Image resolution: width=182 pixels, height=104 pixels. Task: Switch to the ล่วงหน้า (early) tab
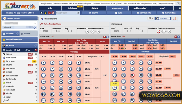click(7, 50)
